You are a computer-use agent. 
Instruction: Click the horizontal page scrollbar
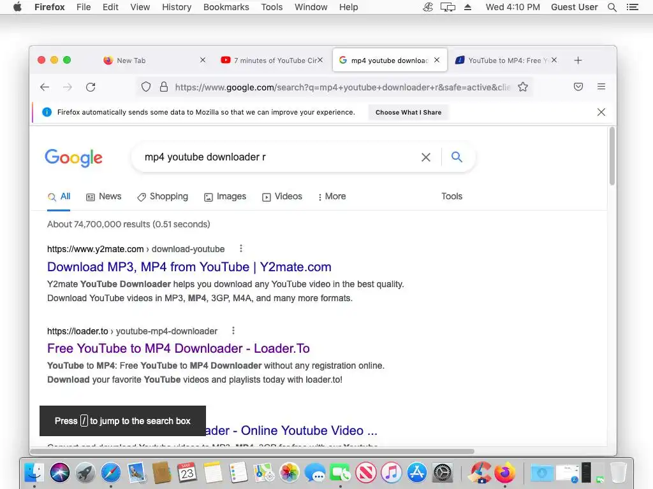253,451
